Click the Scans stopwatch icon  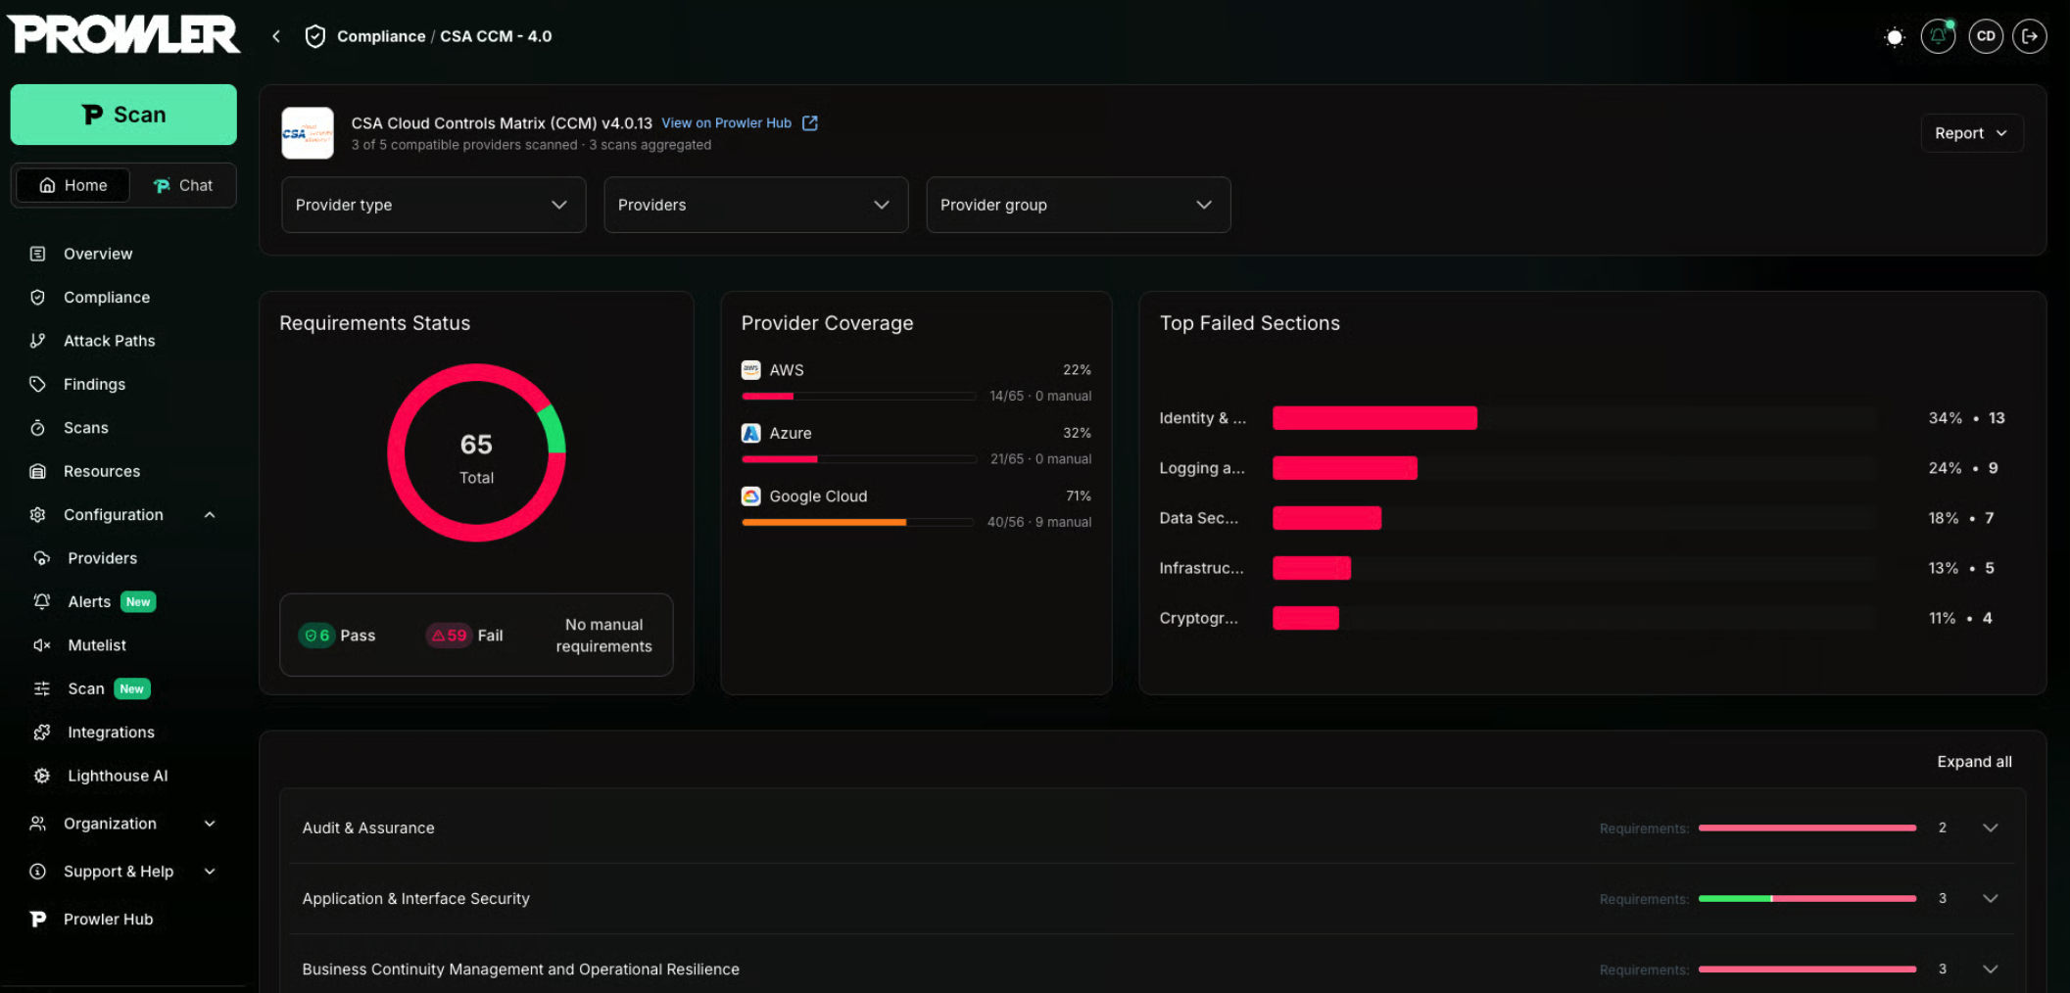tap(37, 428)
